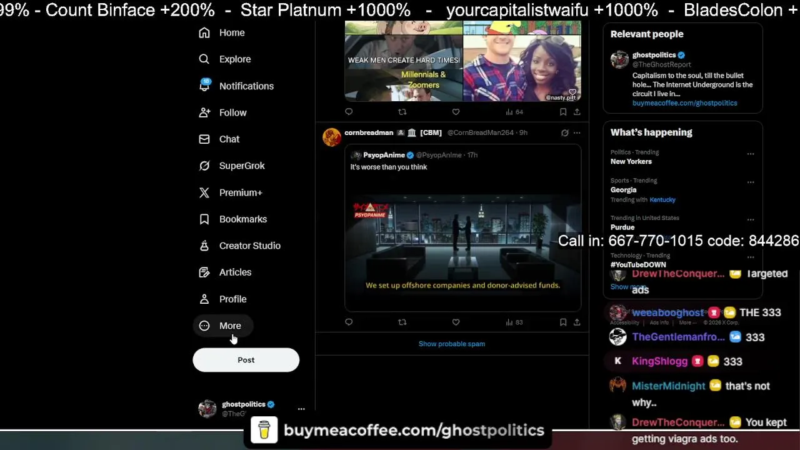The image size is (800, 450).
Task: Open buymeacoffee.com/ghostpolitics bio link
Action: tap(684, 103)
